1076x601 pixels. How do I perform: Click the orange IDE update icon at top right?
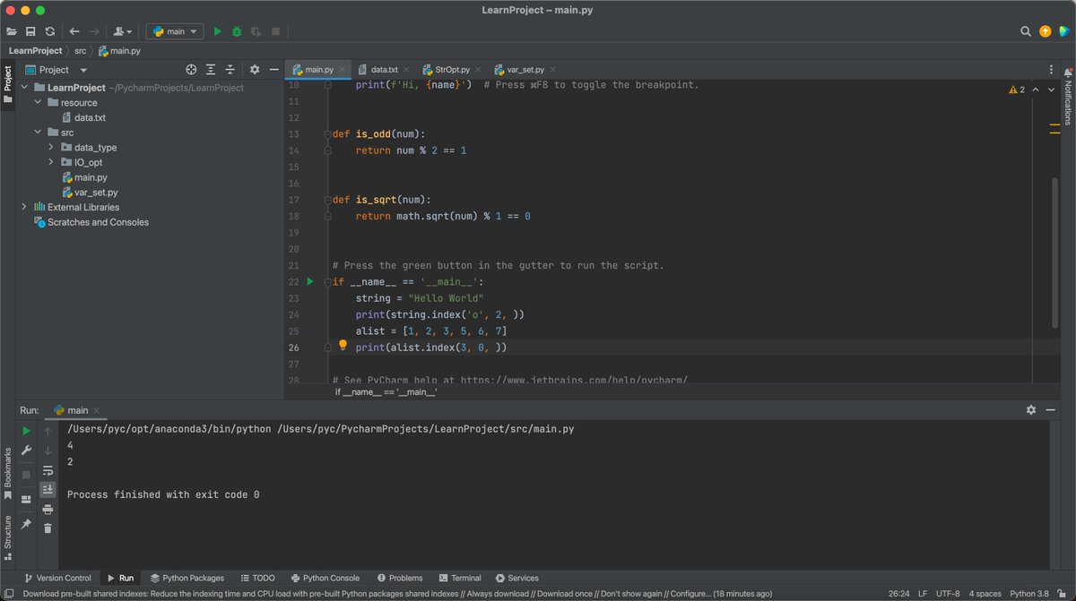[x=1045, y=31]
